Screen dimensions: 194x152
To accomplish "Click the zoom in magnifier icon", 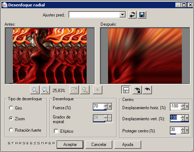I will [x=45, y=90].
